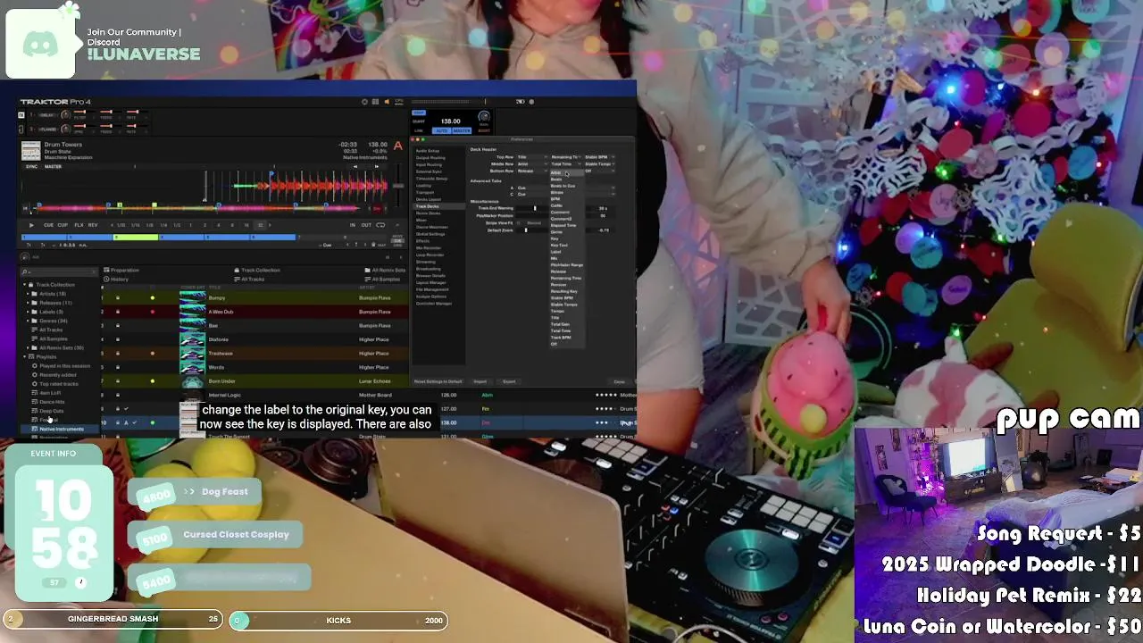Toggle the MASTER clock button
1143x643 pixels.
462,130
